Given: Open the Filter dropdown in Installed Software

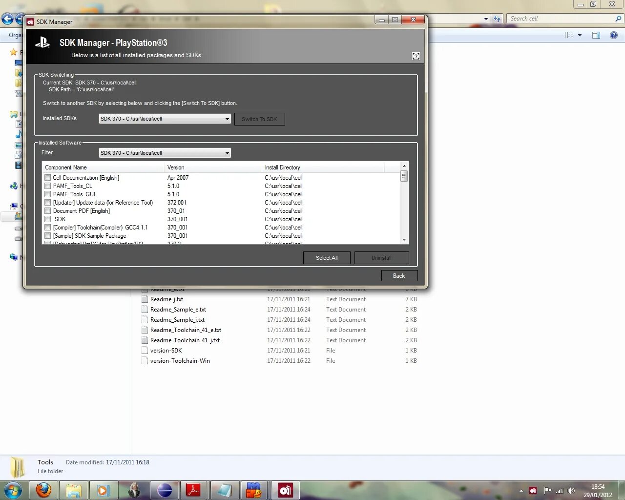Looking at the screenshot, I should coord(165,153).
